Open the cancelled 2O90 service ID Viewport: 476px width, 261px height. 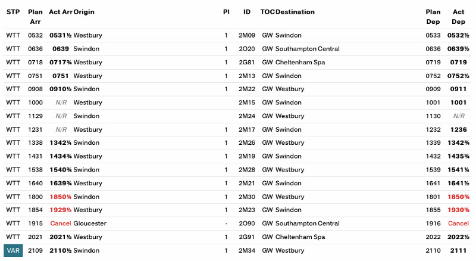pos(246,223)
